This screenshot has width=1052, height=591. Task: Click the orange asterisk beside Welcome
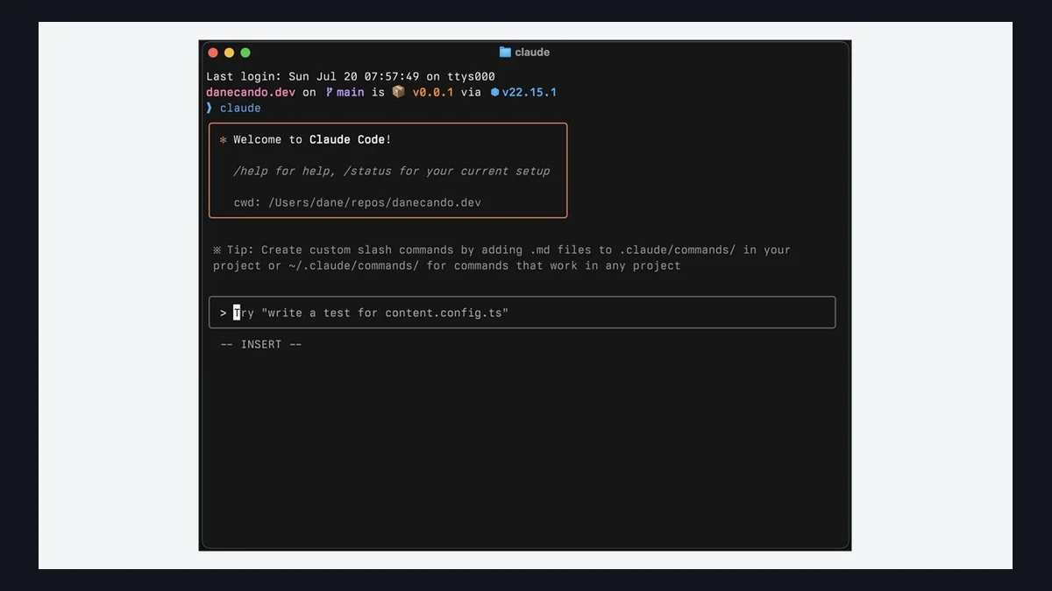(224, 140)
